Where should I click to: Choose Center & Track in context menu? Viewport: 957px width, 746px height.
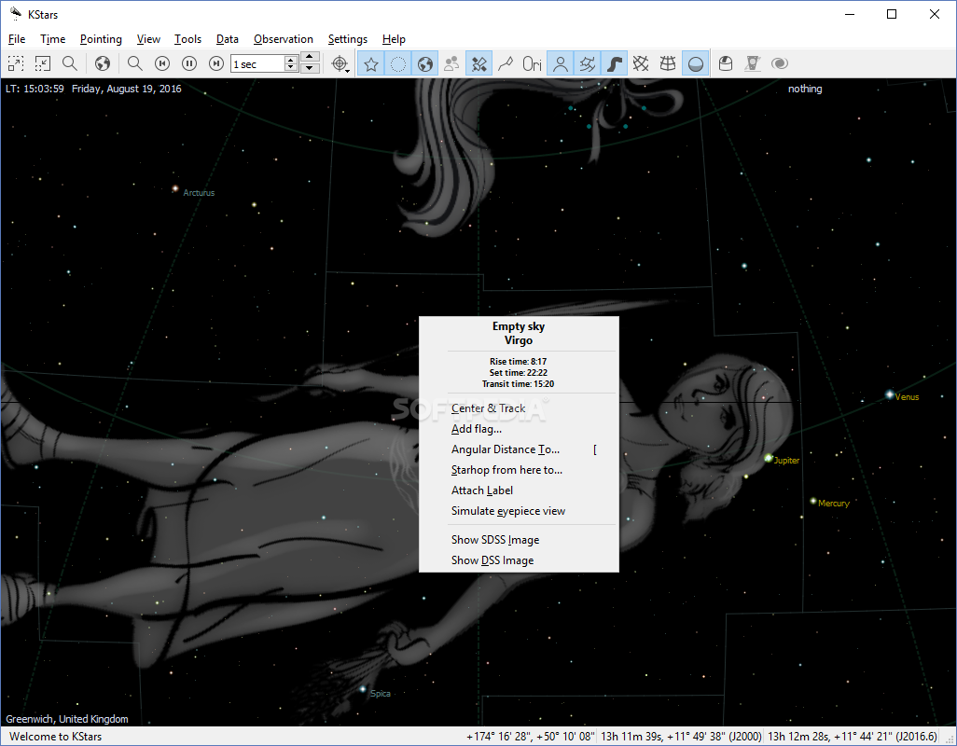[519, 408]
